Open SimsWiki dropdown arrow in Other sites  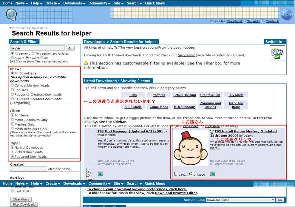(x=262, y=21)
